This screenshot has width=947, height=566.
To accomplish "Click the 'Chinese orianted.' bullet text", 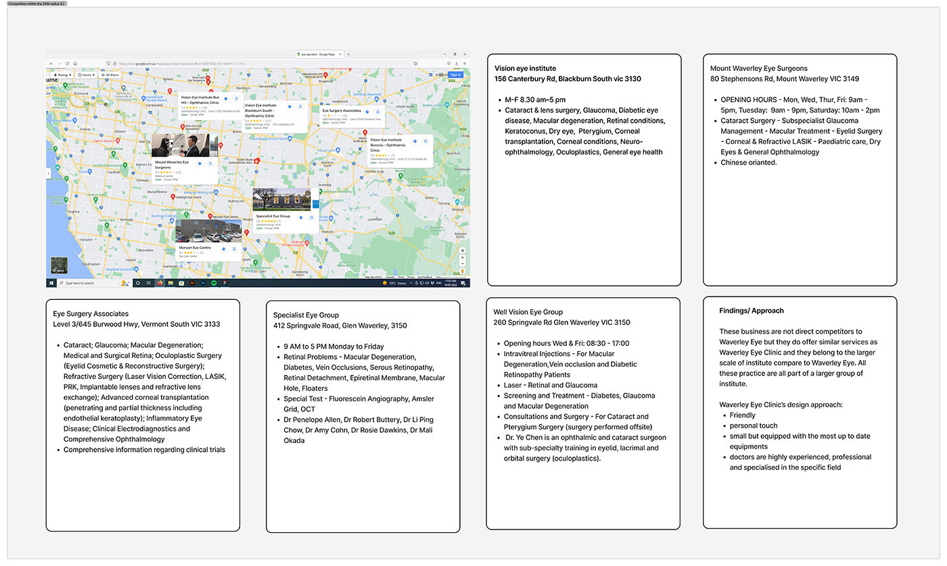I will (x=749, y=163).
